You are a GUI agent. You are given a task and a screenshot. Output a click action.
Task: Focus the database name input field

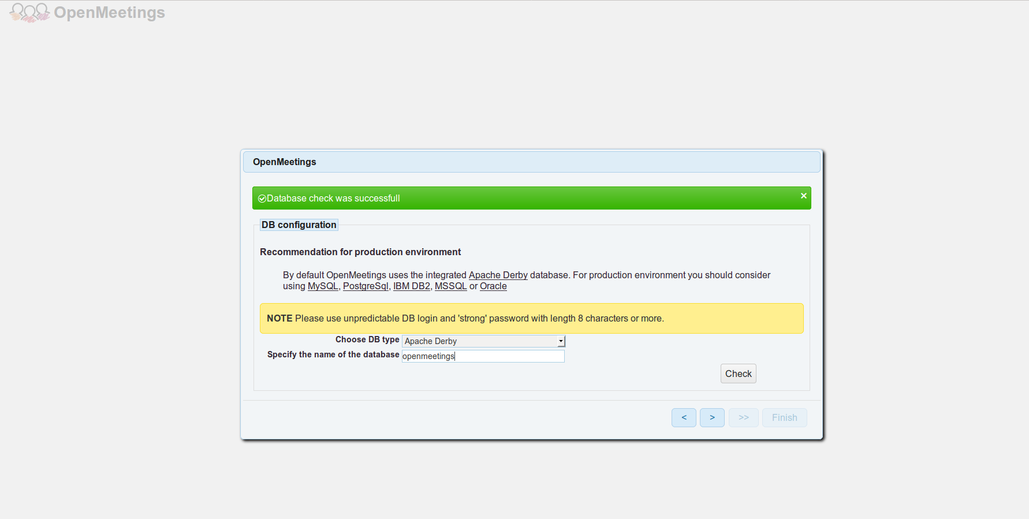(483, 356)
